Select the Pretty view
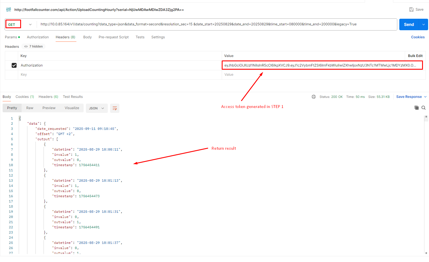The height and width of the screenshot is (262, 429). coord(12,108)
